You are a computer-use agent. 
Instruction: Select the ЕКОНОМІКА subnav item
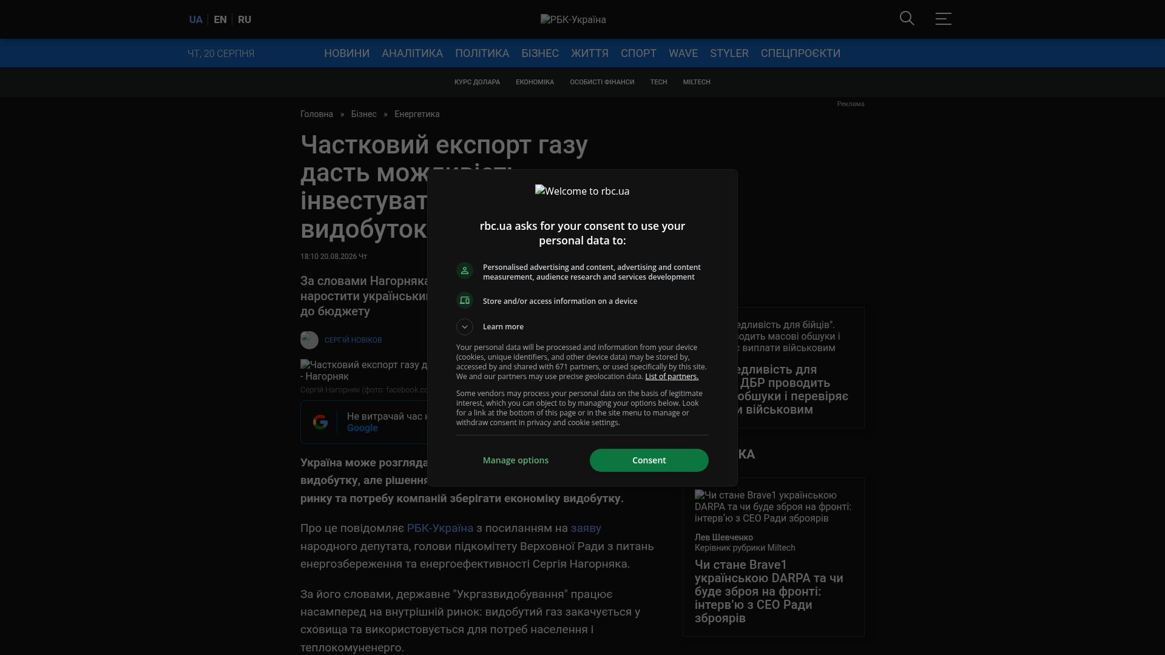[535, 82]
